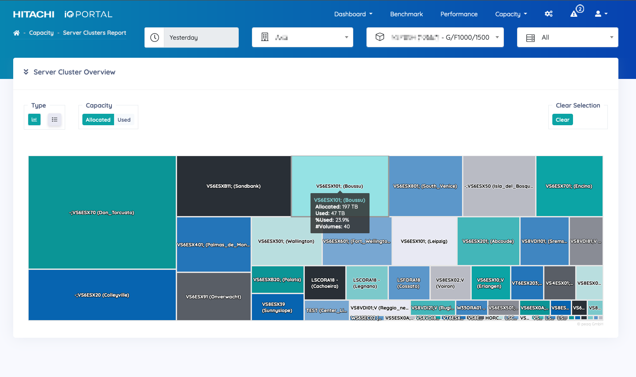Open the Server Clusters Report breadcrumb link
This screenshot has height=377, width=636.
click(94, 32)
